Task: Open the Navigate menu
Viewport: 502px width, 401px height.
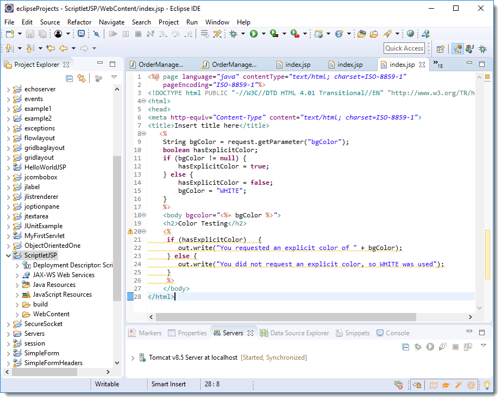Action: [111, 22]
